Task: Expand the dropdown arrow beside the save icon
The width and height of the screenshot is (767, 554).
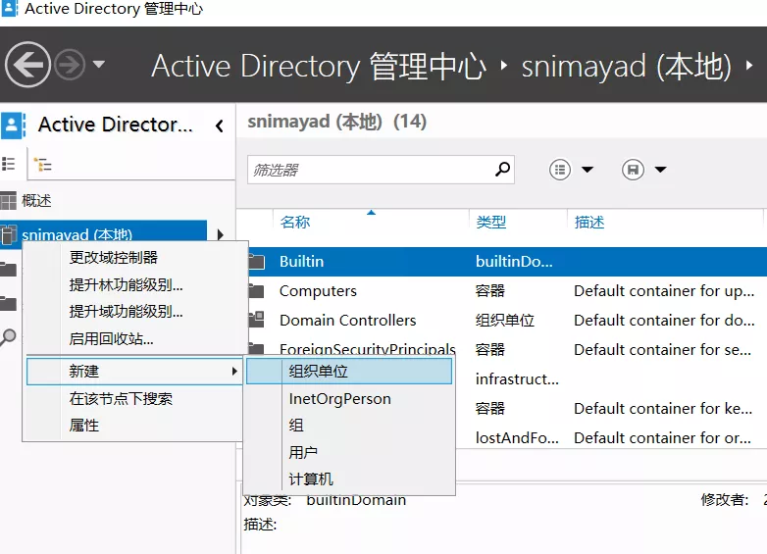Action: (660, 170)
